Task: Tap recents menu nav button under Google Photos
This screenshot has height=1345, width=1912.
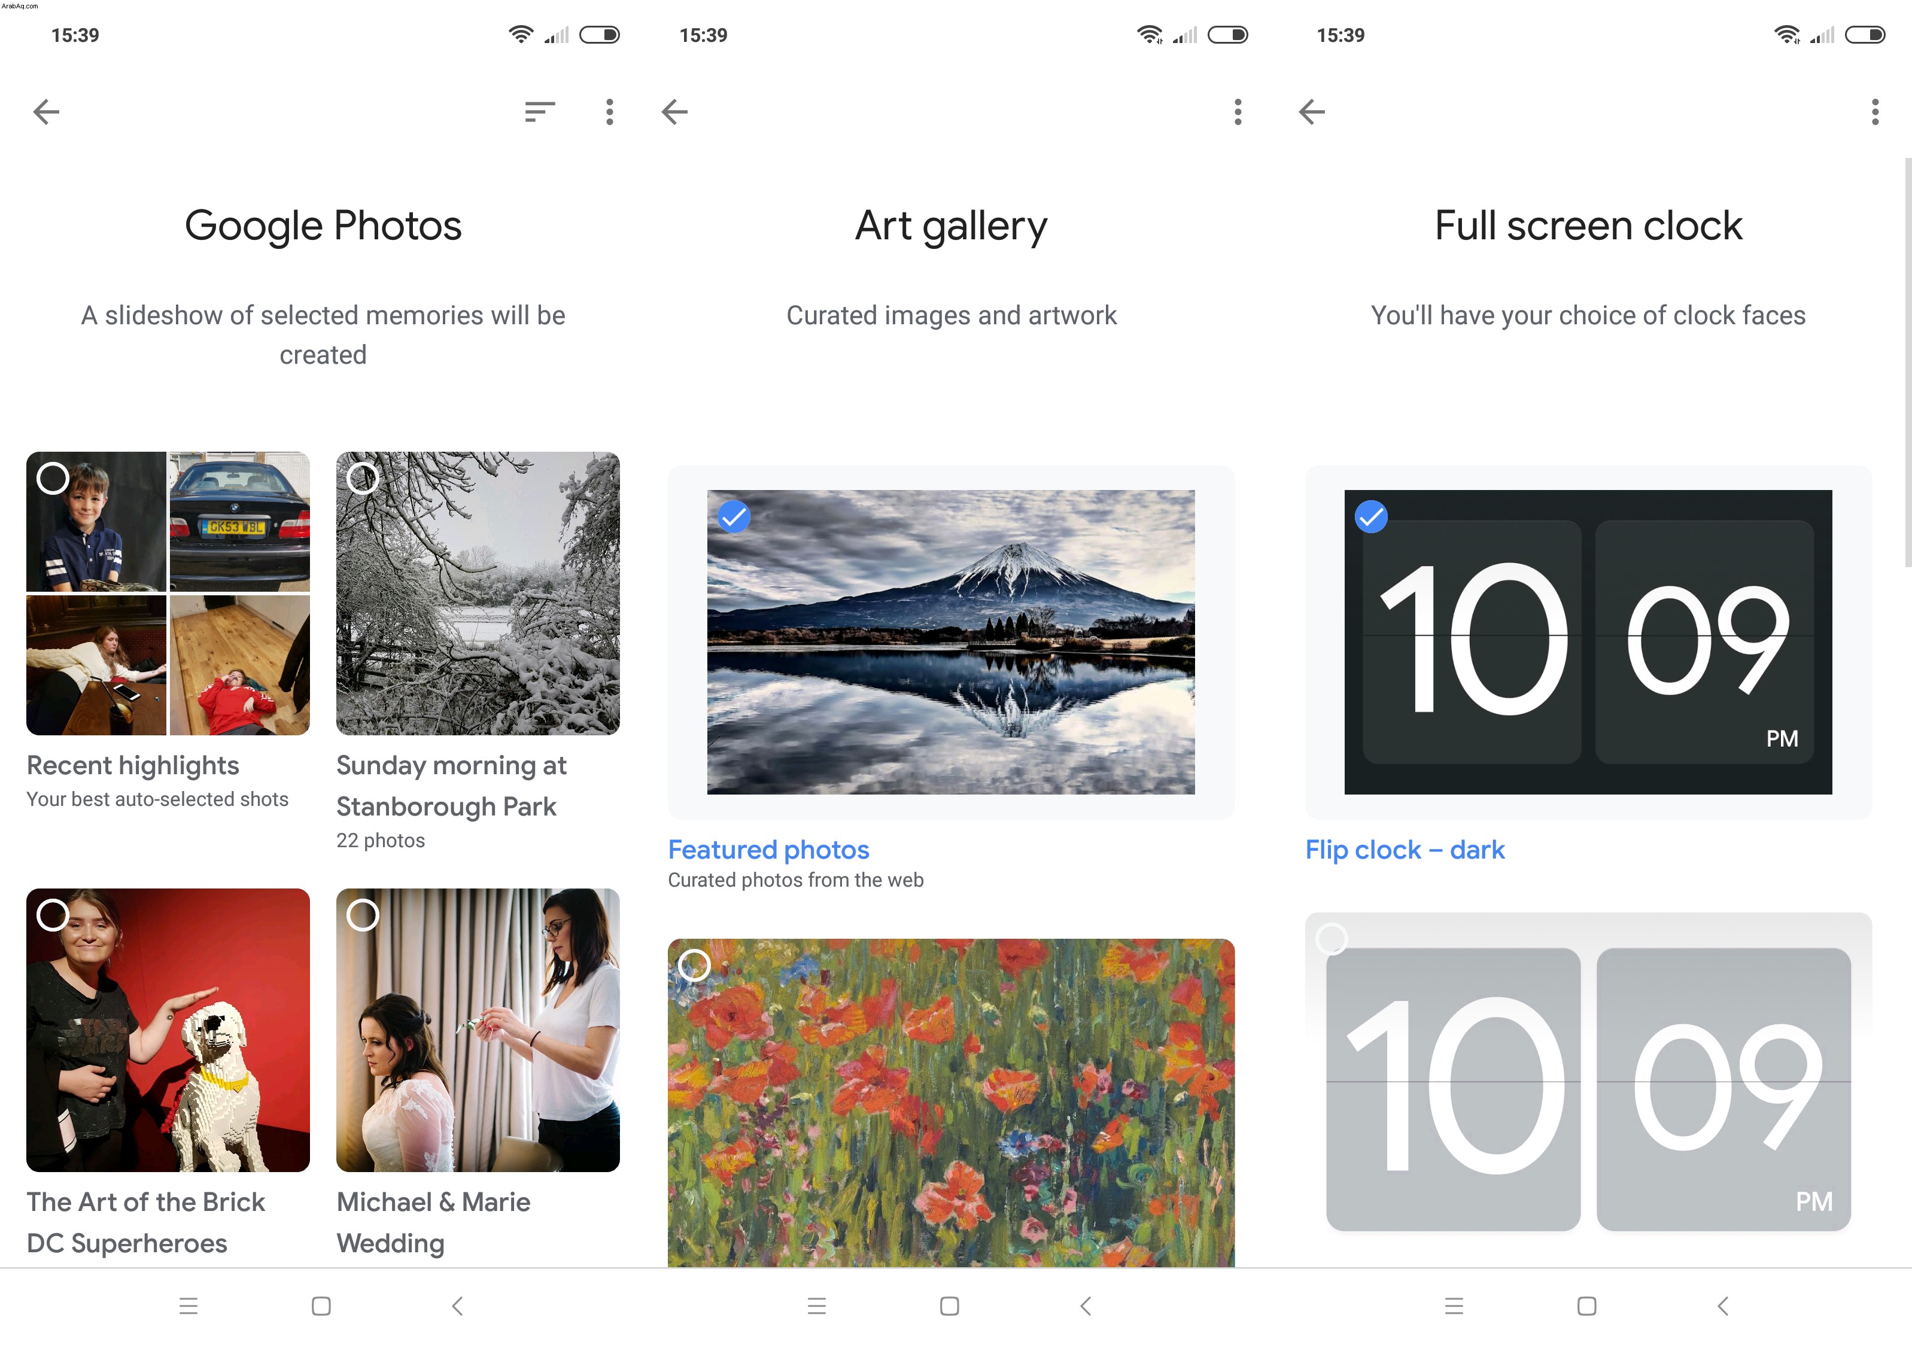Action: click(x=188, y=1305)
